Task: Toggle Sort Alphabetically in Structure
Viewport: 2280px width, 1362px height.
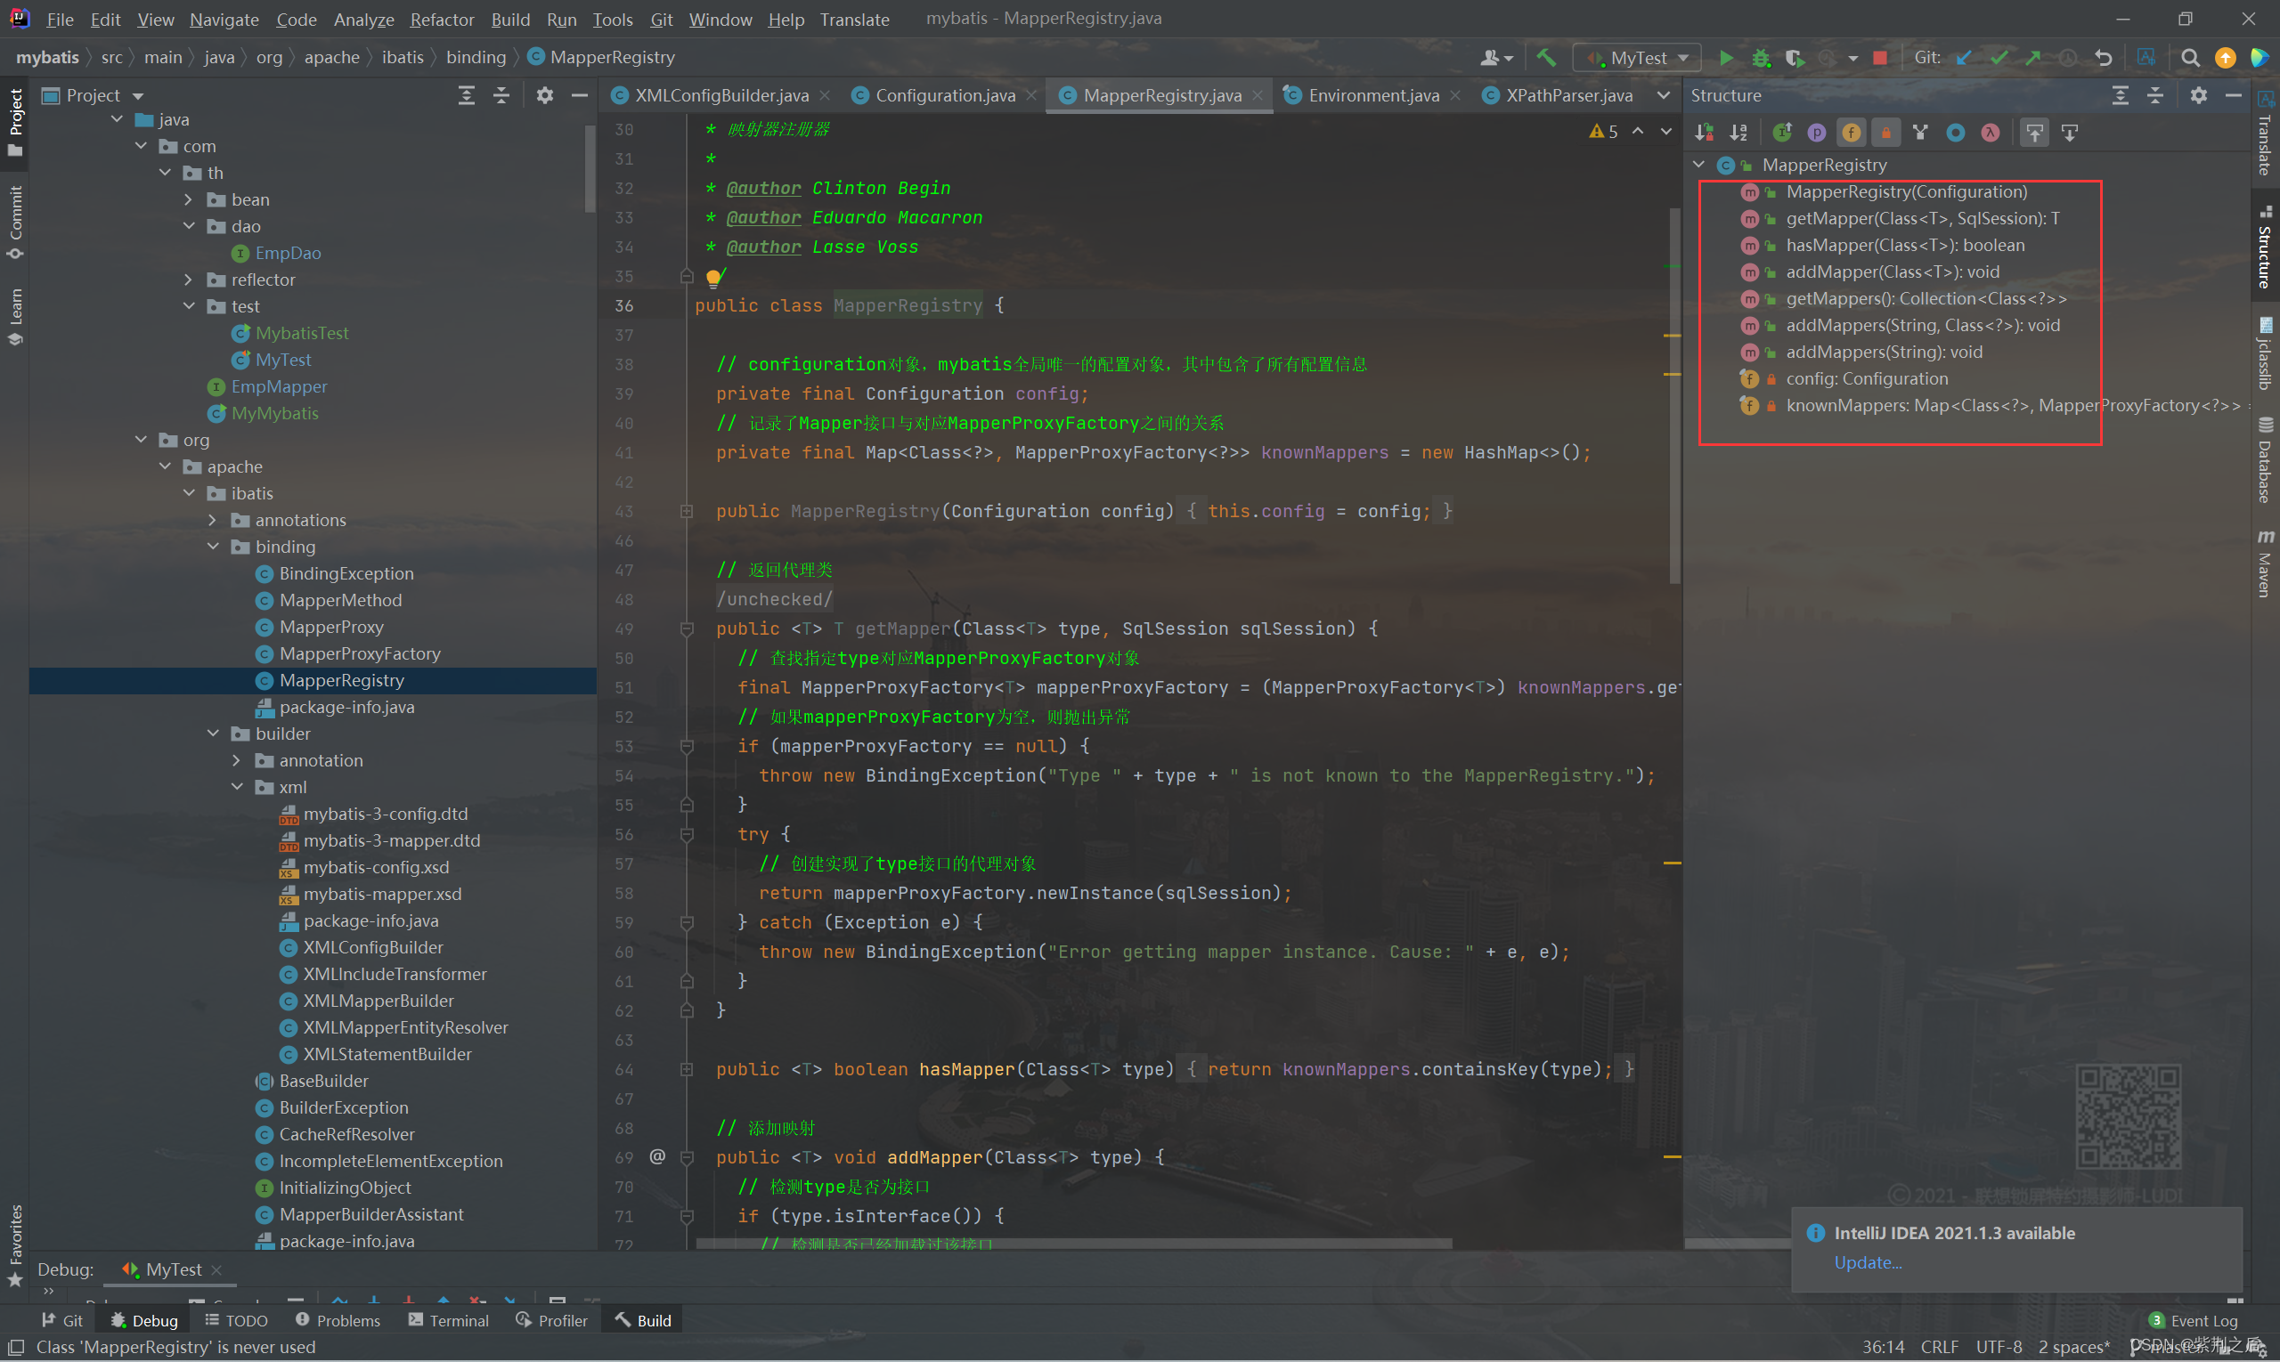Action: [1738, 132]
